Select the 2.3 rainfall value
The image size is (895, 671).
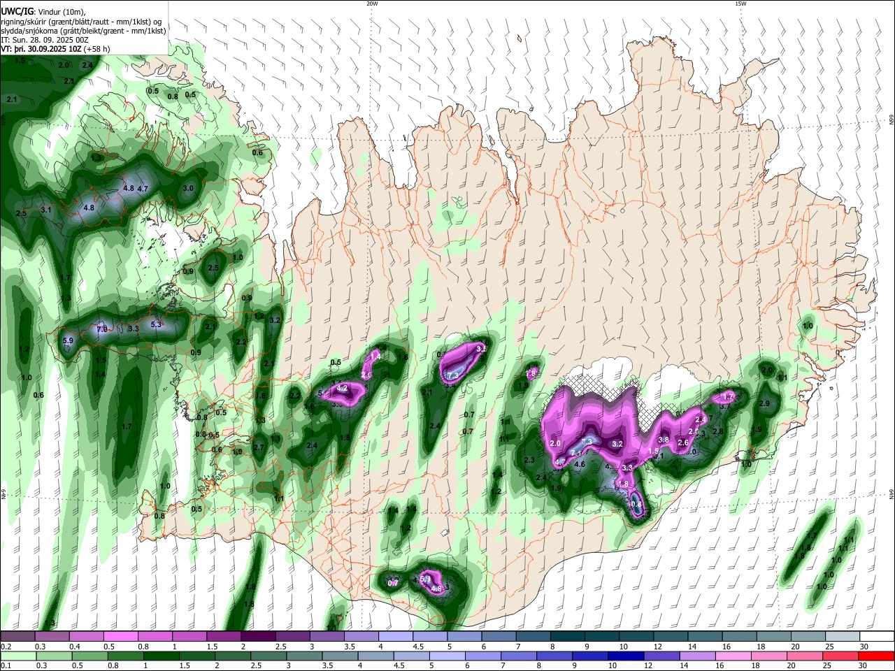click(529, 460)
